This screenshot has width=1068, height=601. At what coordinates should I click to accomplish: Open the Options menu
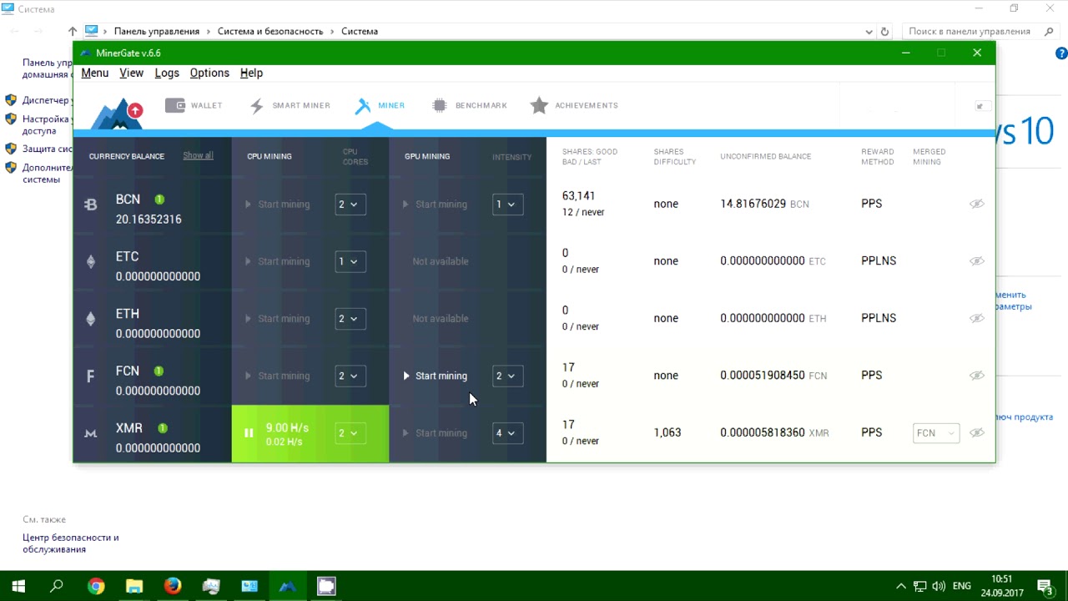209,73
